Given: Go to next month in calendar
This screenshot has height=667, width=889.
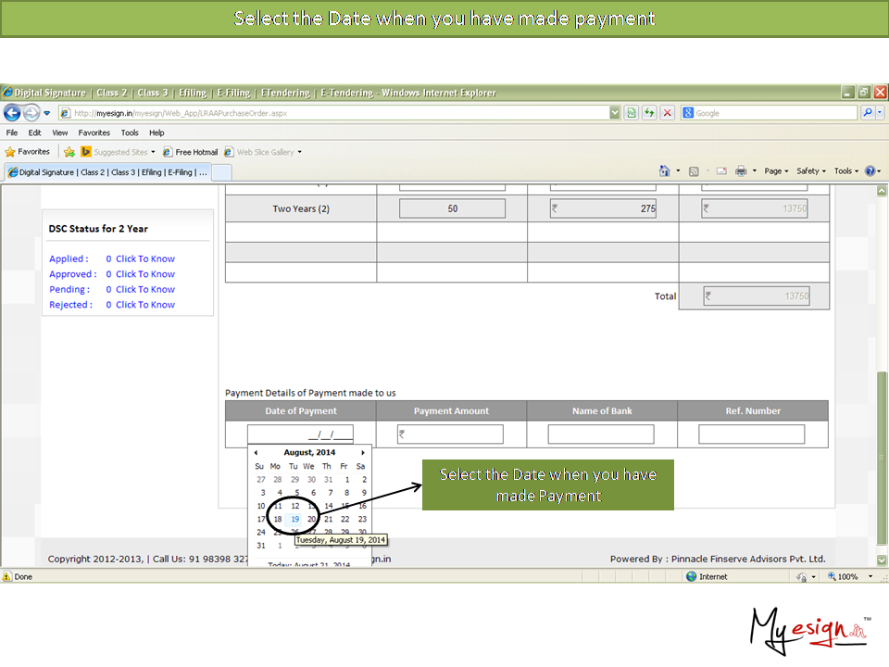Looking at the screenshot, I should (363, 453).
